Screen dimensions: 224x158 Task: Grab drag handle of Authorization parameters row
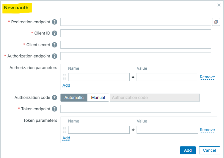coord(64,77)
